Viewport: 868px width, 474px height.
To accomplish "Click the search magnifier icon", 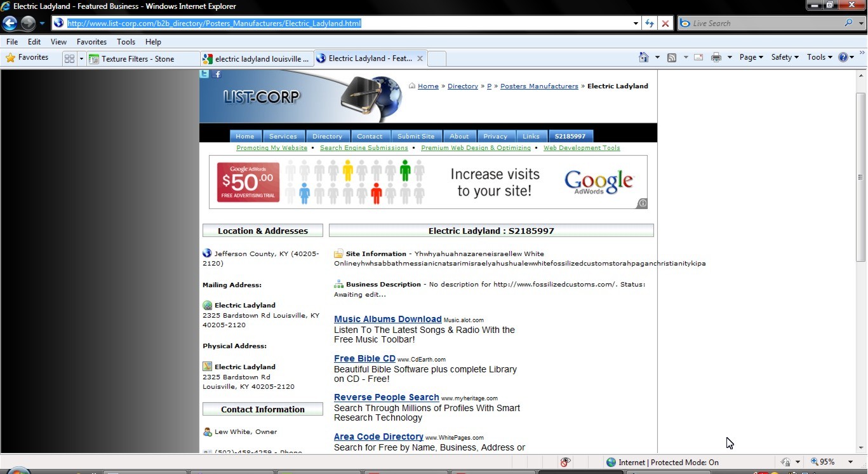I will click(848, 23).
